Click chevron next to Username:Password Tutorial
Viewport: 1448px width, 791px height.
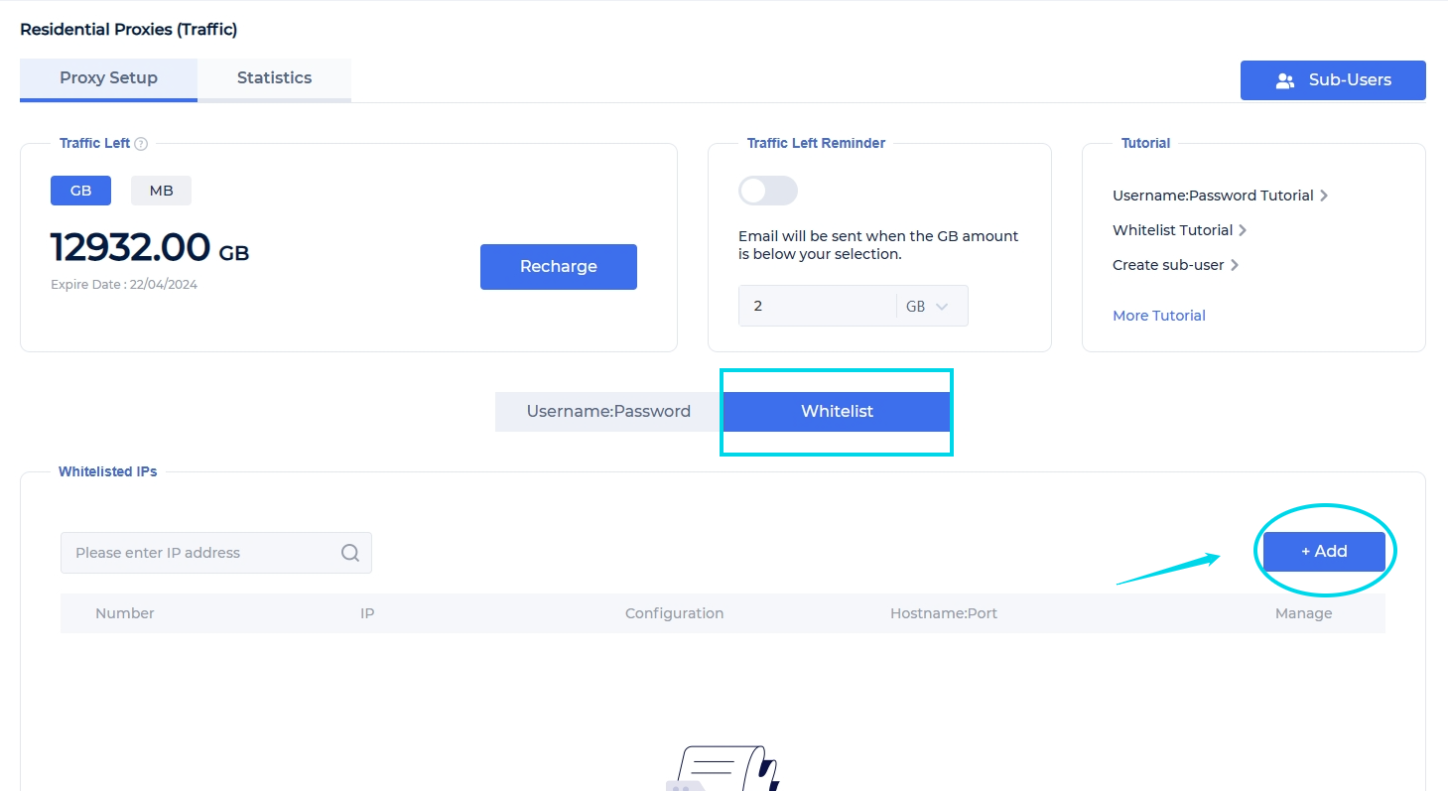pyautogui.click(x=1324, y=196)
